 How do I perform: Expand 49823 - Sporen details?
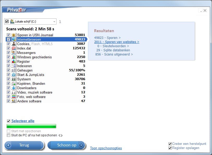(x=108, y=38)
